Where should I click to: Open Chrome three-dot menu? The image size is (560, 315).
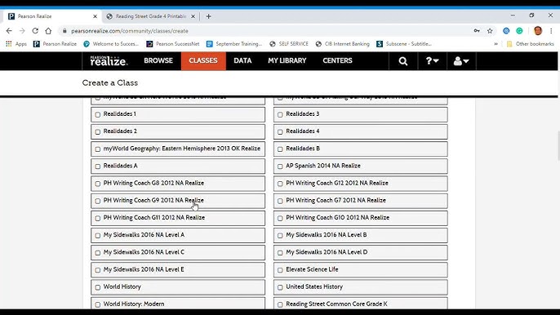pyautogui.click(x=551, y=31)
